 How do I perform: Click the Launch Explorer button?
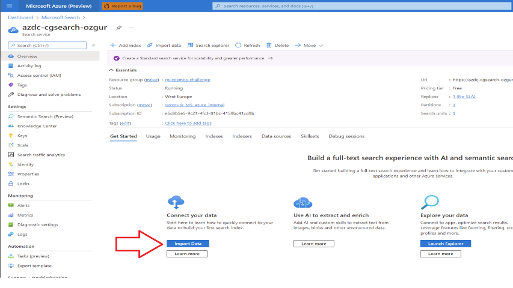446,244
